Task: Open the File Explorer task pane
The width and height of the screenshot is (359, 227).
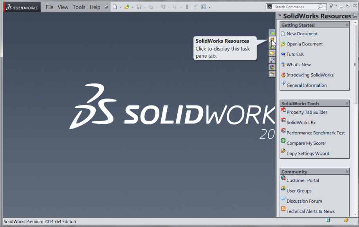Action: (x=272, y=53)
